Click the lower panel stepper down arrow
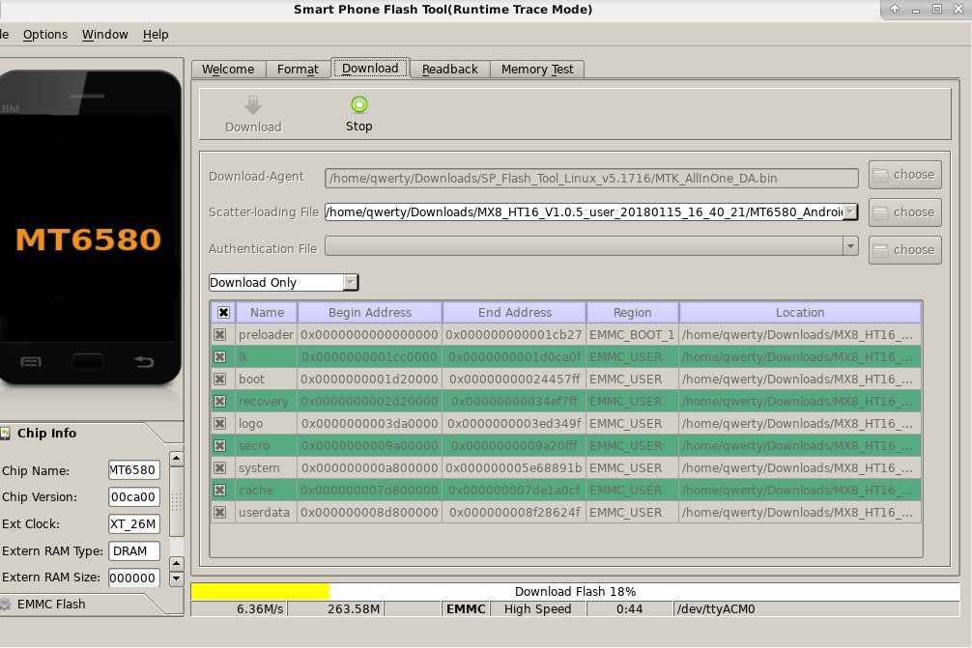Image resolution: width=972 pixels, height=648 pixels. point(176,578)
